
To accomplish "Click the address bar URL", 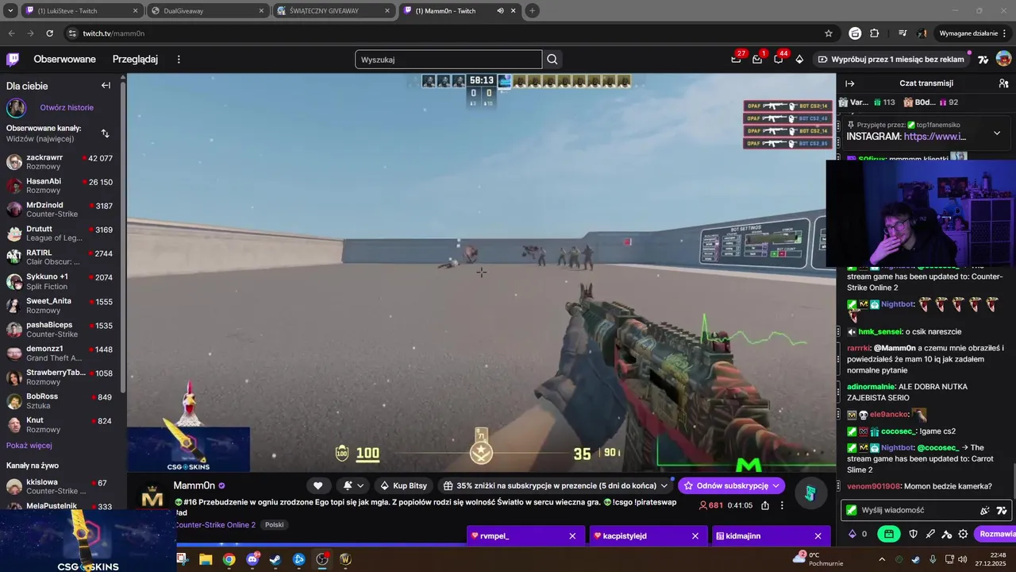I will coord(114,33).
